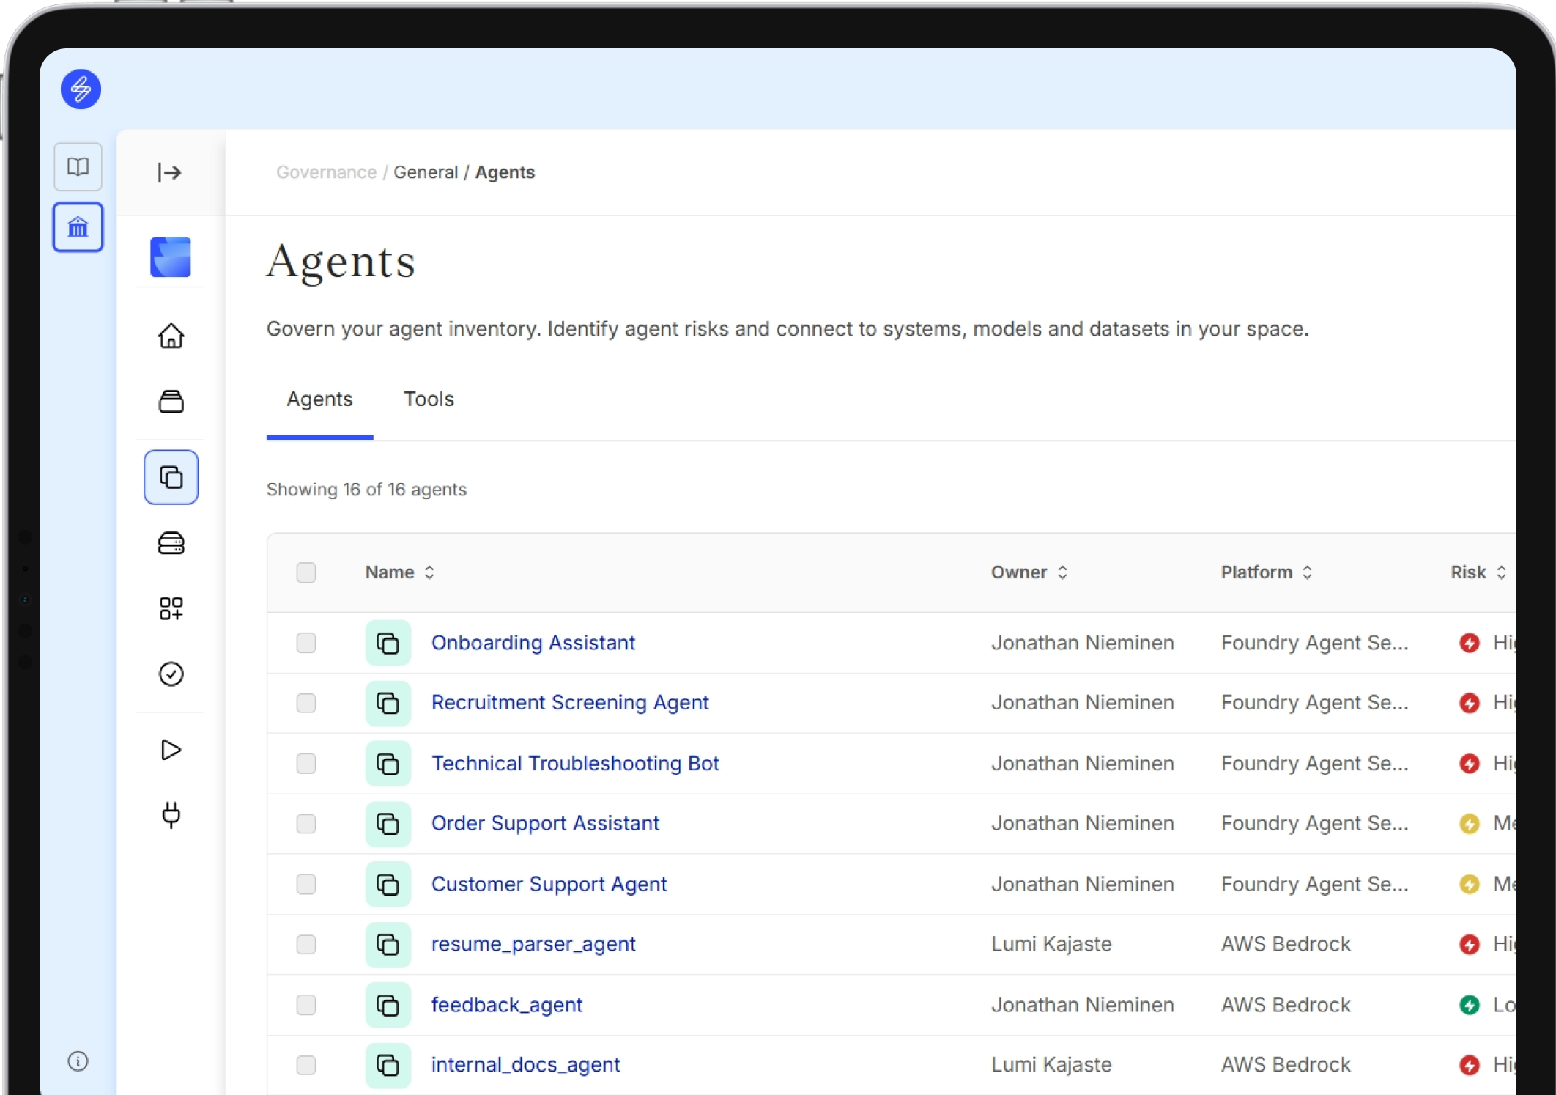
Task: Click the agent icon beside Customer Support Agent
Action: 388,885
